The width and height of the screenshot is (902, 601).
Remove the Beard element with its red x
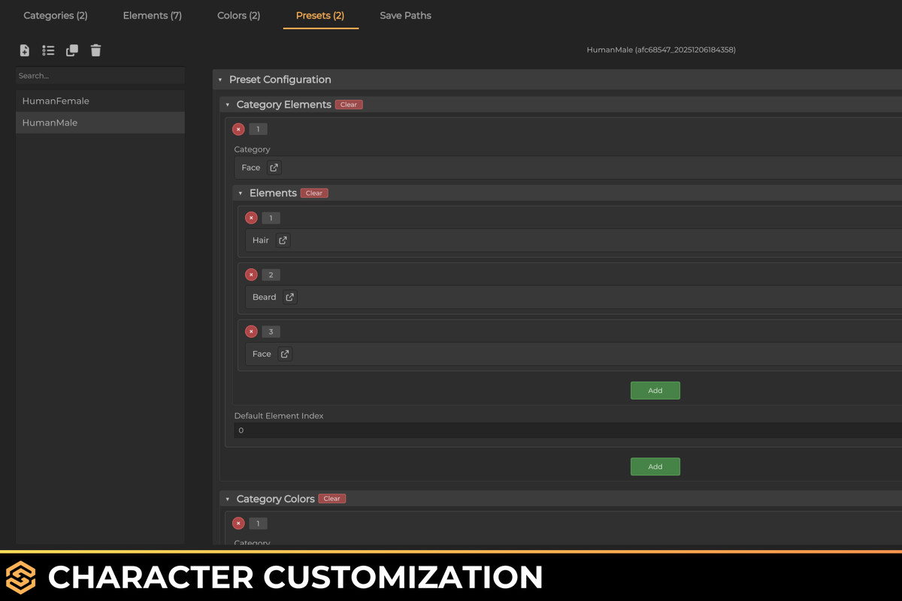251,274
